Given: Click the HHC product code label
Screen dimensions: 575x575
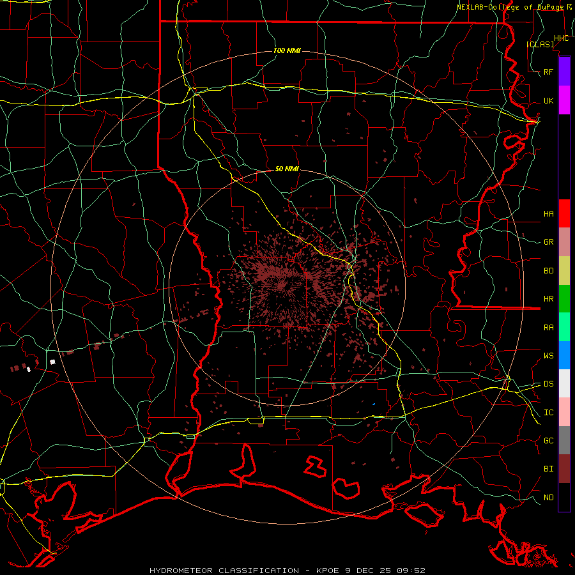Looking at the screenshot, I should [x=561, y=38].
